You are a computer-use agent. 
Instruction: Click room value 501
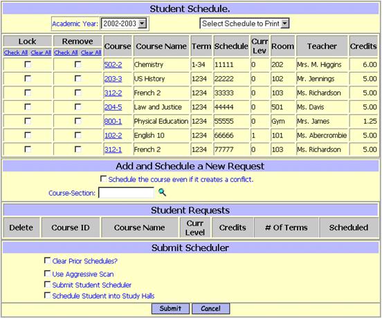278,107
